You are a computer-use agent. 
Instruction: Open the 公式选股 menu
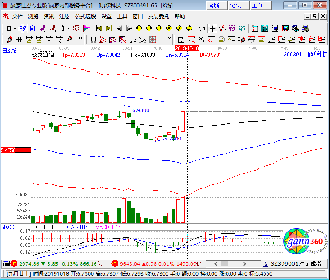point(86,17)
